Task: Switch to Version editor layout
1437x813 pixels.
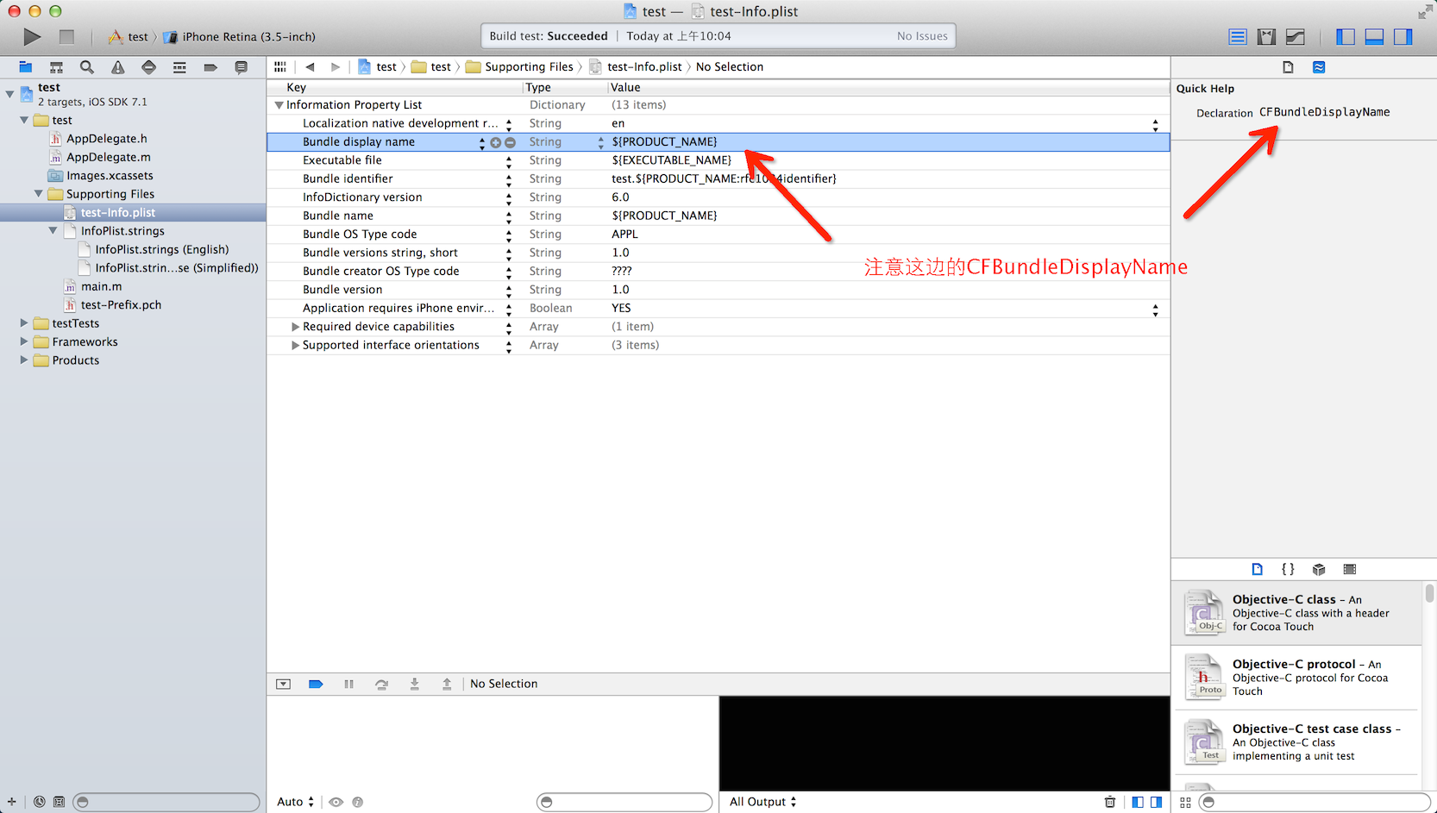Action: point(1295,36)
